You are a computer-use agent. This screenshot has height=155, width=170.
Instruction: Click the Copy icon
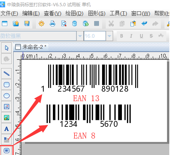122,23
